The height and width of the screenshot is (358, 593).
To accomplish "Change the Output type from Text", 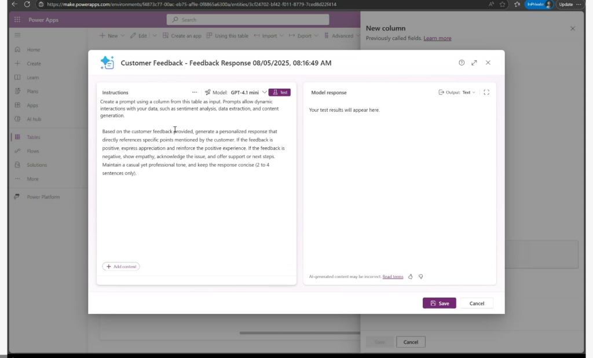I will click(468, 92).
